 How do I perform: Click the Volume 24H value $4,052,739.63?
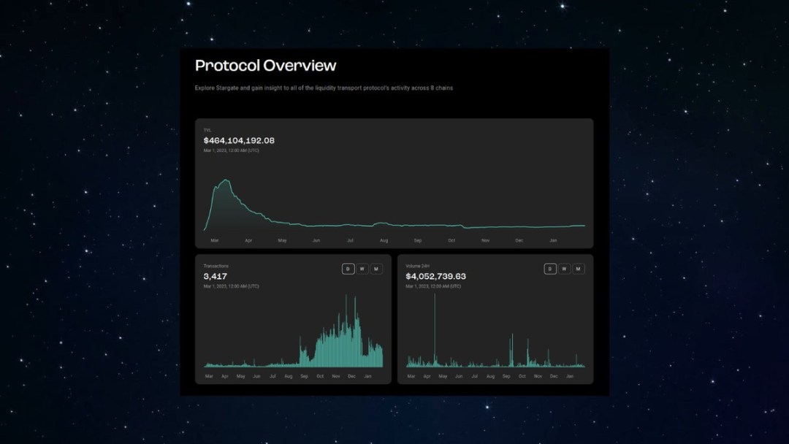pyautogui.click(x=435, y=276)
